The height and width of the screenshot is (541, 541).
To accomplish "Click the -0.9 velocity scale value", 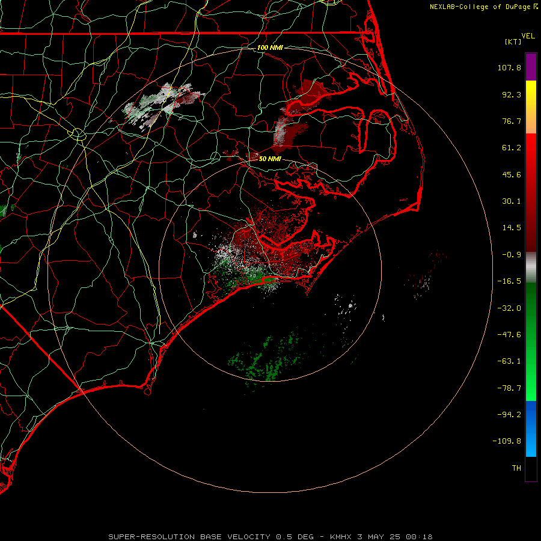I will (512, 255).
